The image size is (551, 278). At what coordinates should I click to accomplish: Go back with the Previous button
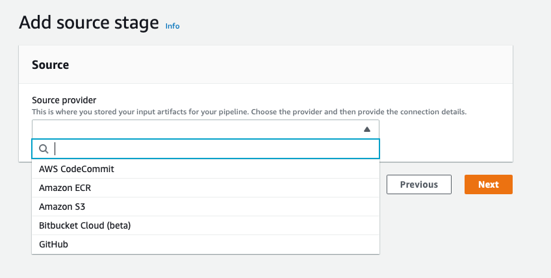[419, 184]
